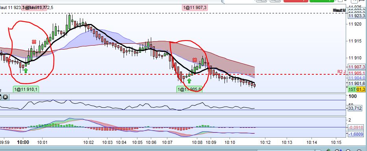Viewport: 367px width, 151px height.
Task: Select the red dashed R2 pivot line
Action: click(173, 74)
